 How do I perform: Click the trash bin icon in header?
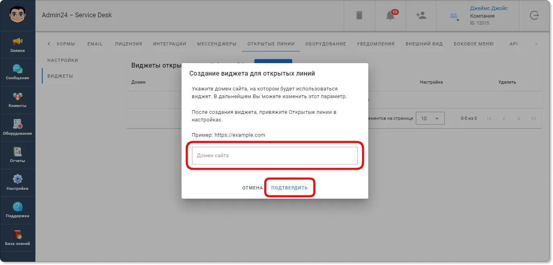(359, 15)
